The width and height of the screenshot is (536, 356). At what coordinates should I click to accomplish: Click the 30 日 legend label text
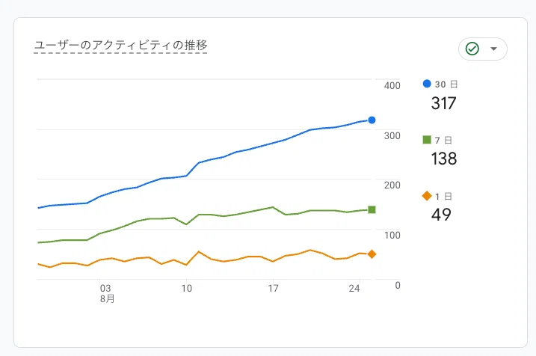pyautogui.click(x=446, y=84)
